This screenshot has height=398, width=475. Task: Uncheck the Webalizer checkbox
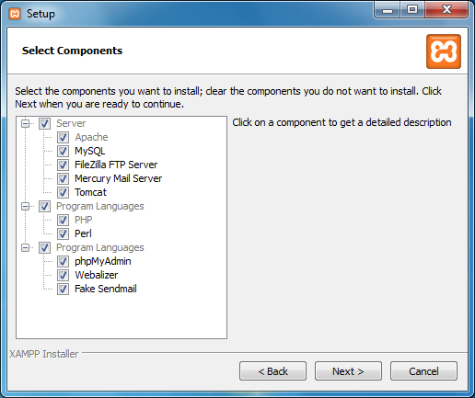[63, 275]
